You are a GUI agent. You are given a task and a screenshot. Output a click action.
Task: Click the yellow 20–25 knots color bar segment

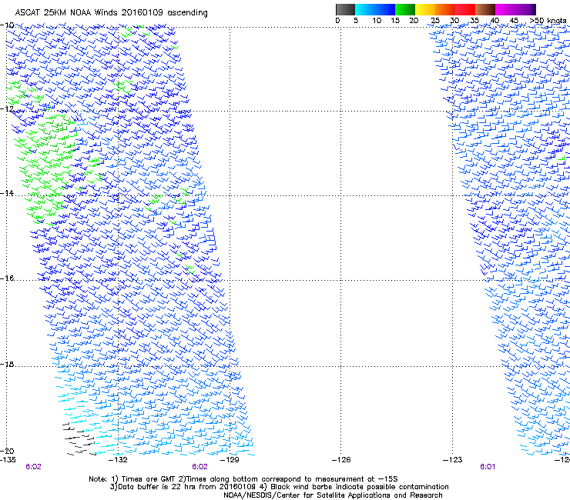[x=425, y=9]
